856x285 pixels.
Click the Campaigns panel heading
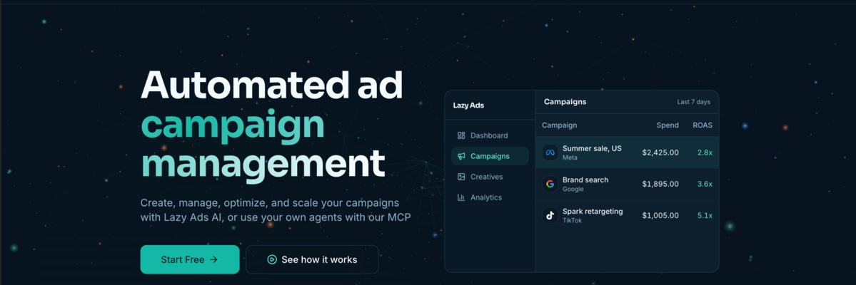(565, 102)
